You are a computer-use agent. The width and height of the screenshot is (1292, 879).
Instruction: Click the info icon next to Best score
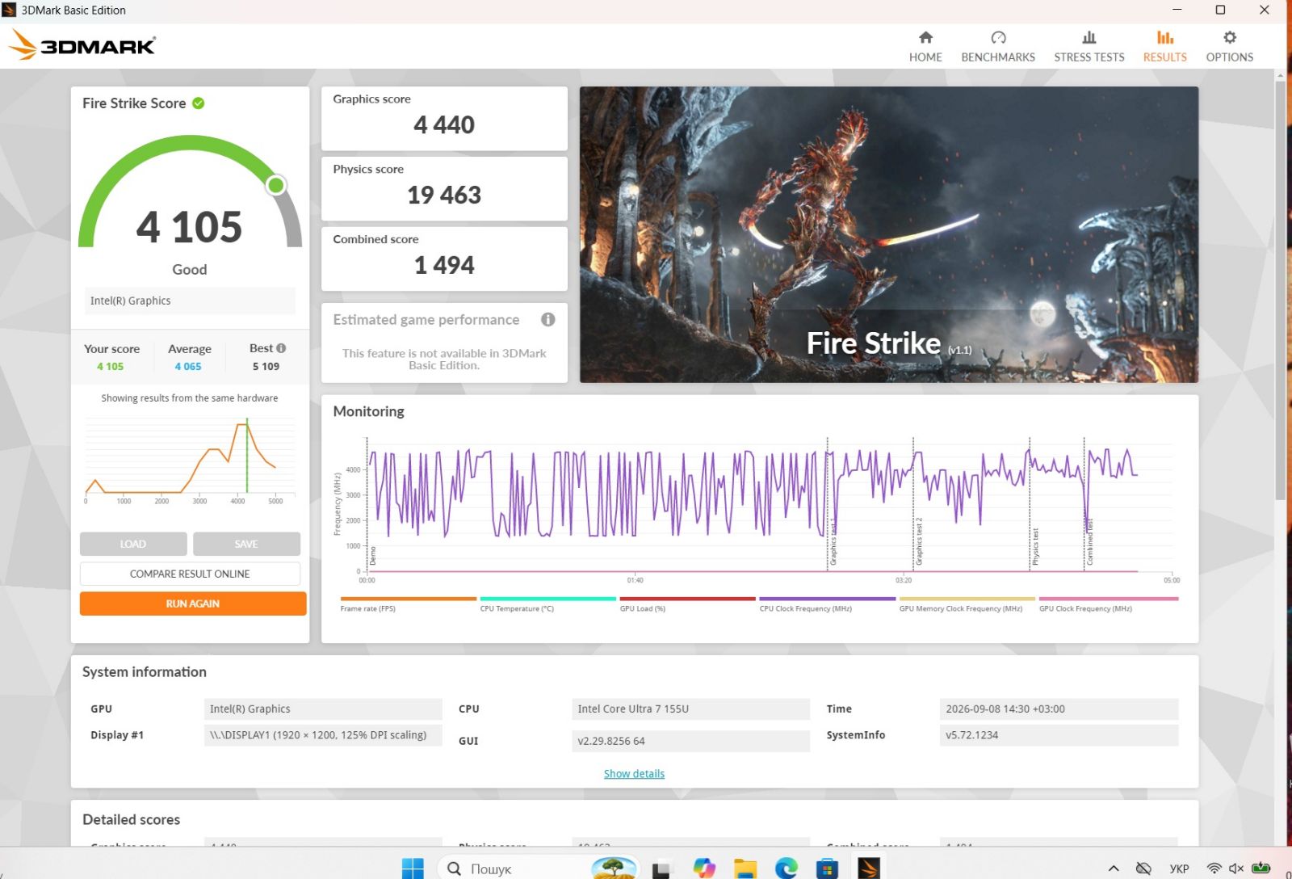point(281,348)
